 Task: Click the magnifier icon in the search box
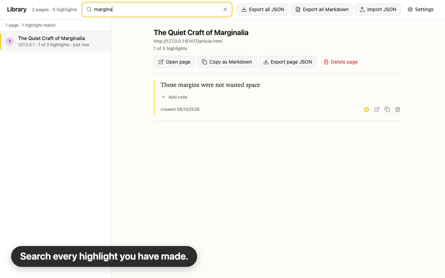pyautogui.click(x=89, y=9)
